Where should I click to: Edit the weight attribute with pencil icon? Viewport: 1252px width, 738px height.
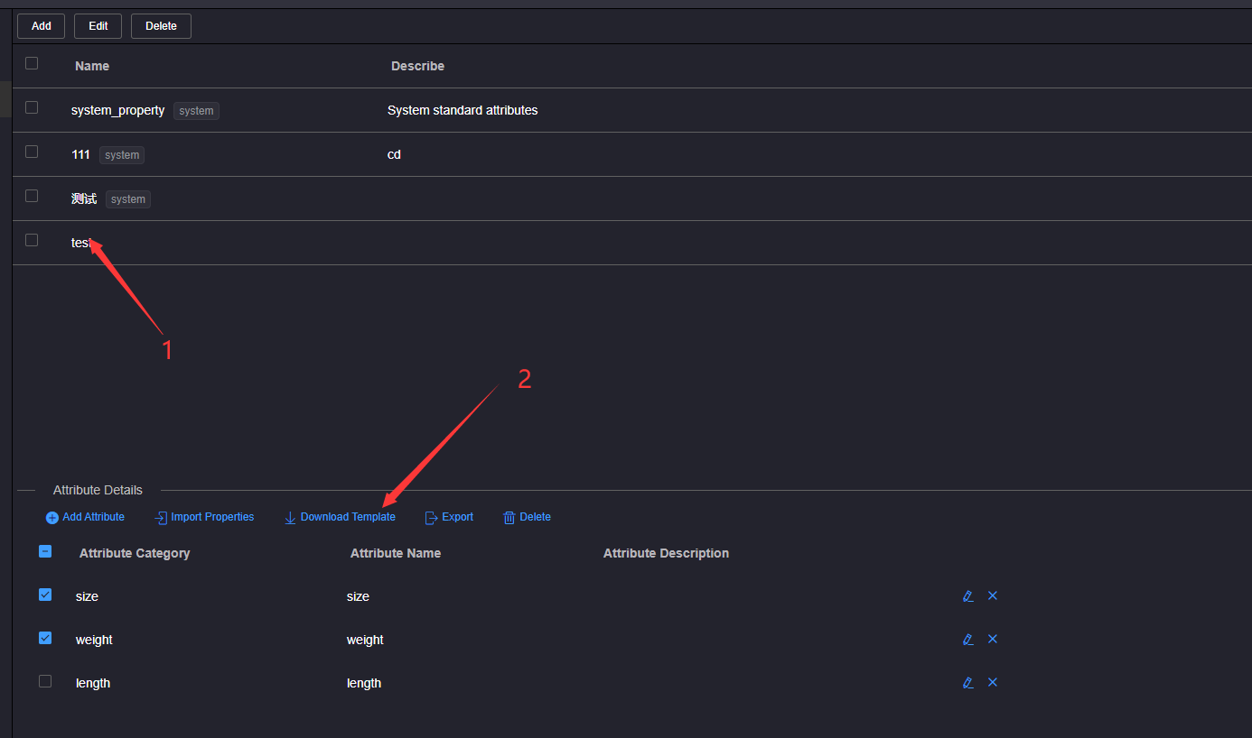pos(968,640)
